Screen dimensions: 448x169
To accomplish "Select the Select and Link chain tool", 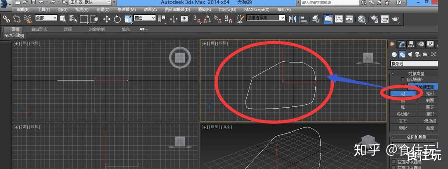I will tap(6, 19).
